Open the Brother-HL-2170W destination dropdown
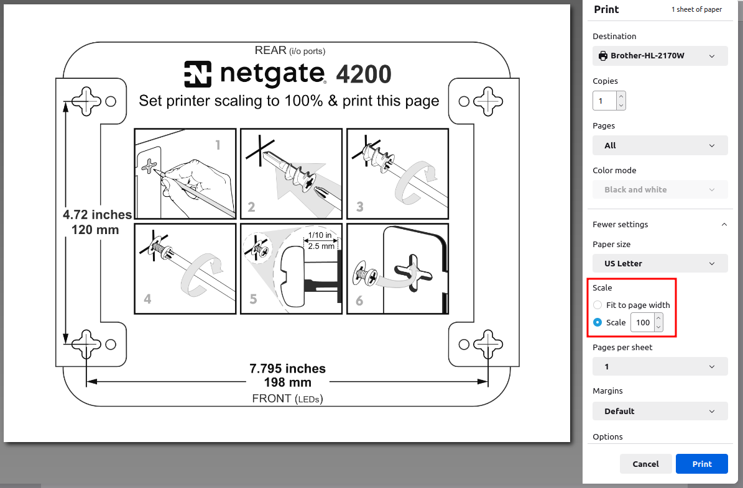This screenshot has height=488, width=743. tap(660, 56)
